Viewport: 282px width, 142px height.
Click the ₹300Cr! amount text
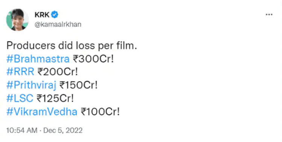click(93, 59)
